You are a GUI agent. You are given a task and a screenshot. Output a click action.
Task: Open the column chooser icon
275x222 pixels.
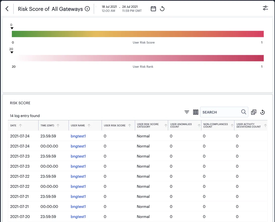click(x=196, y=112)
